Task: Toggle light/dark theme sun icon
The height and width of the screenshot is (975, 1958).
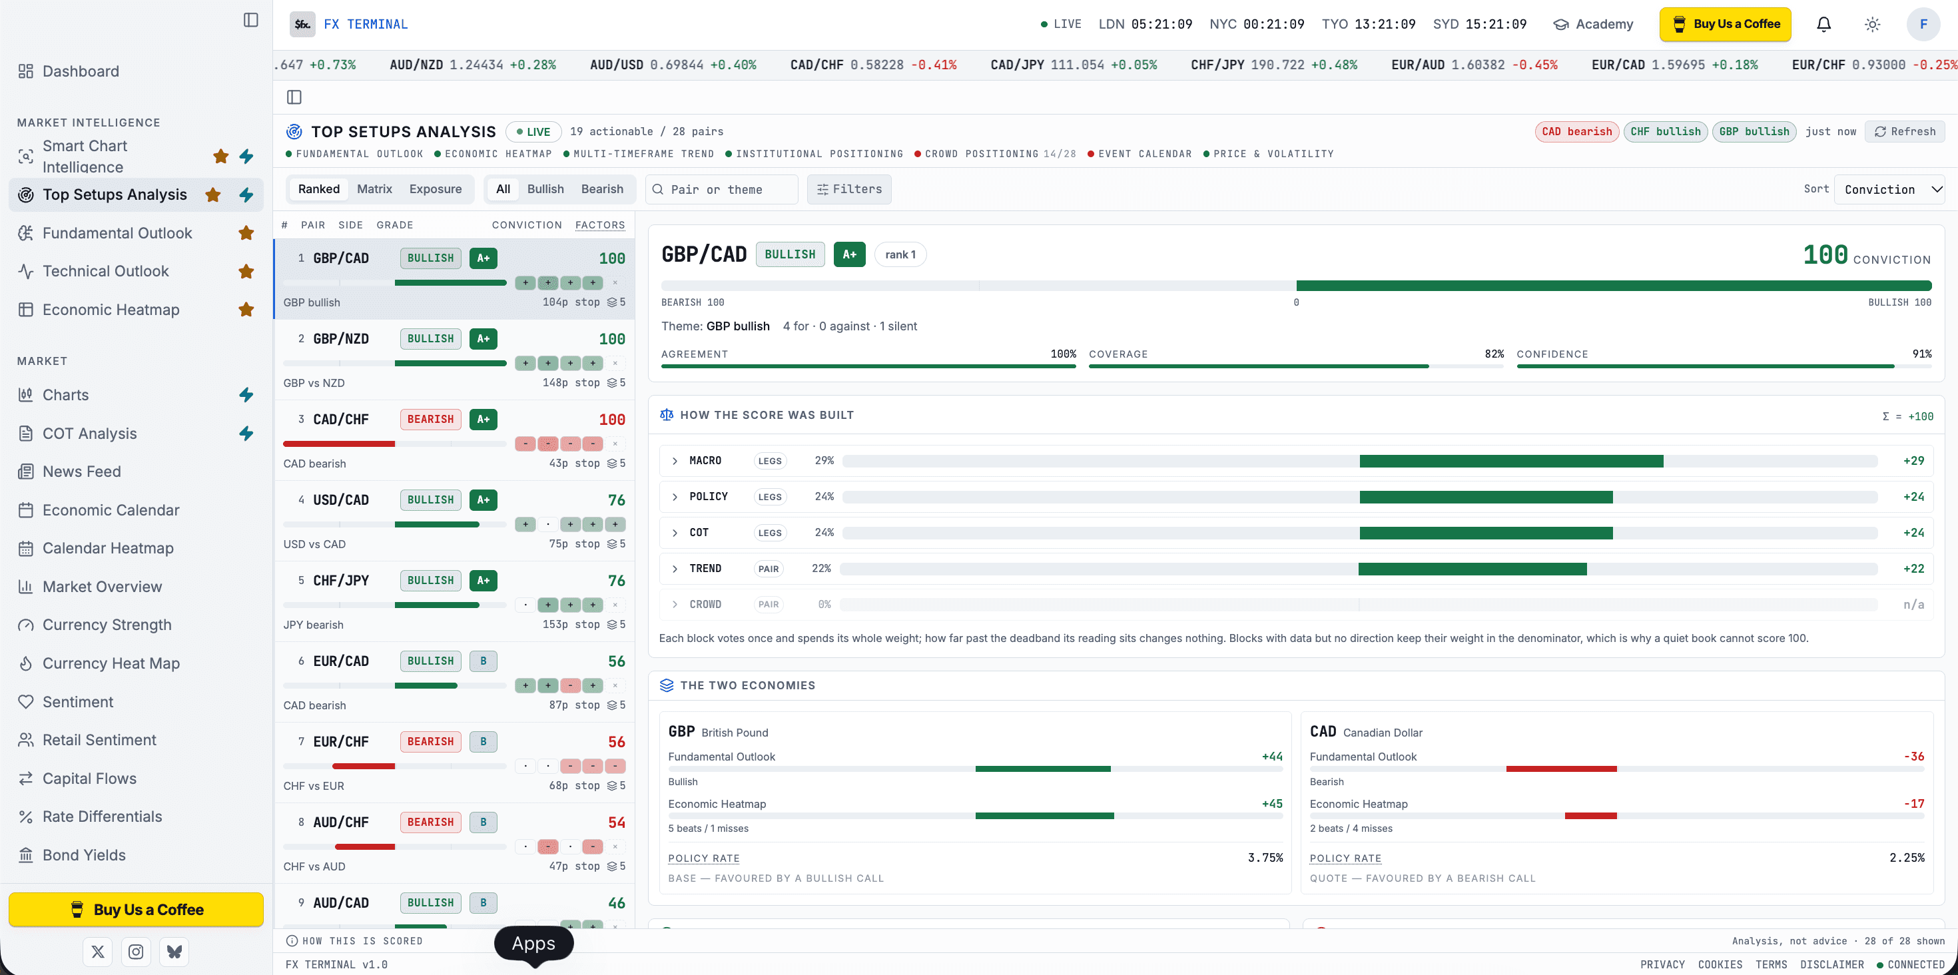Action: 1872,25
